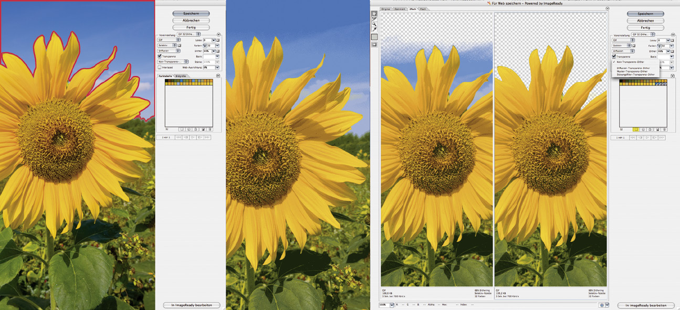Click the trash icon under left color table

210,129
